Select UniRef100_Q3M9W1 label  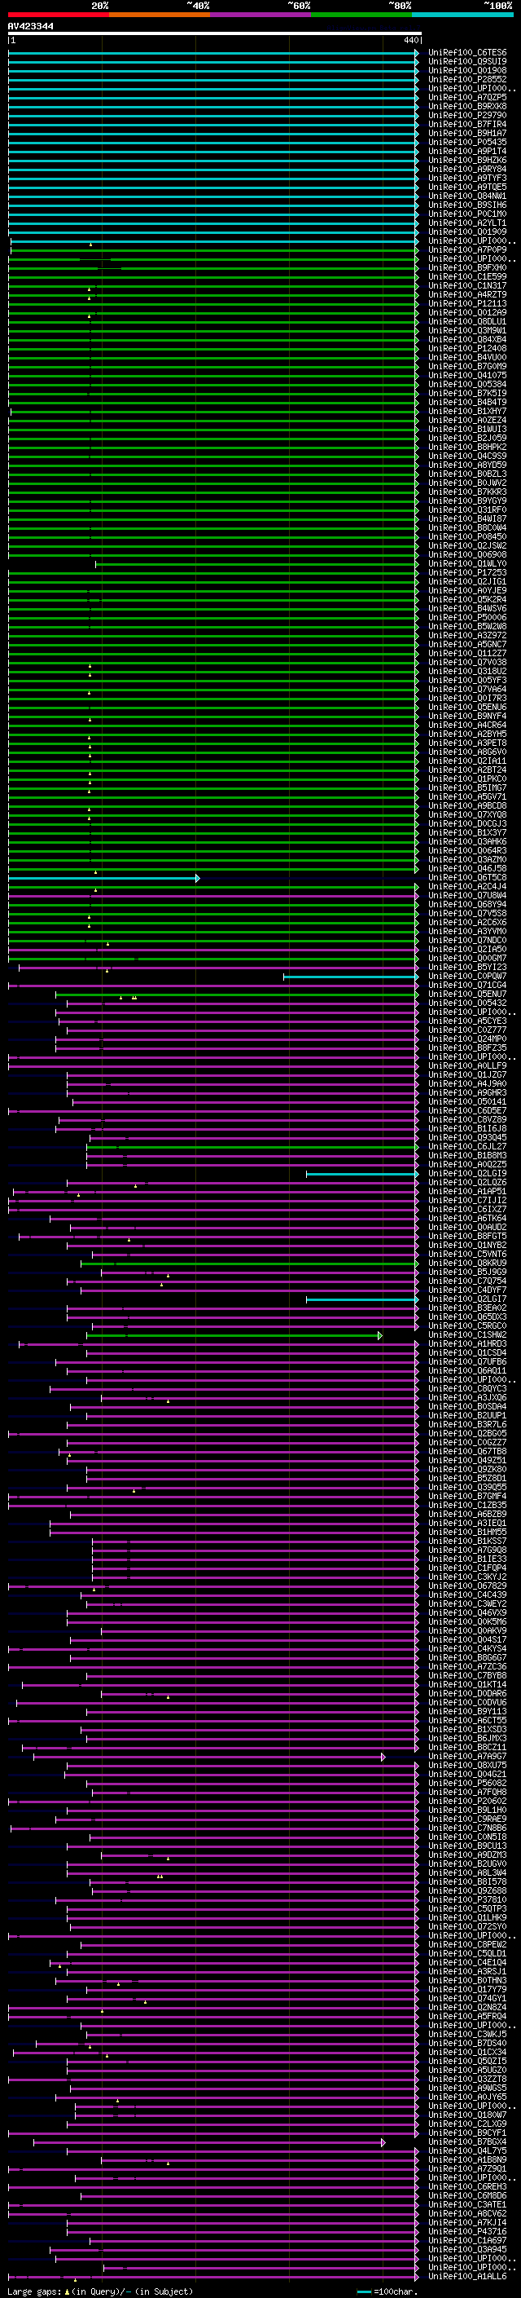(x=466, y=330)
